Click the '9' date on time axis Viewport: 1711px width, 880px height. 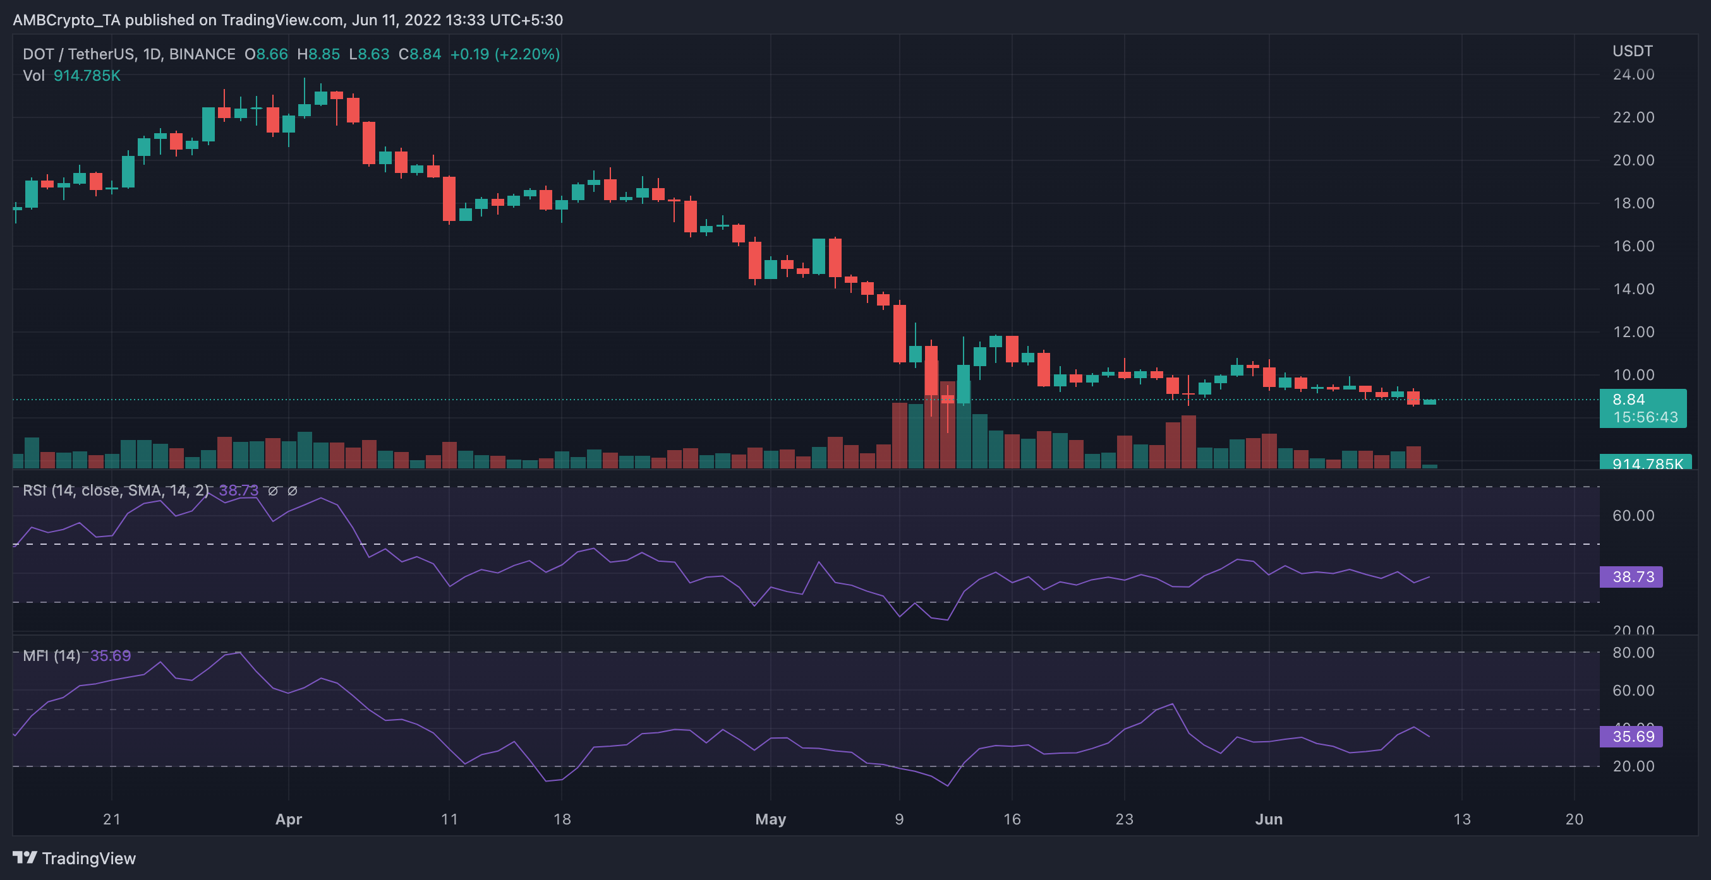click(899, 818)
